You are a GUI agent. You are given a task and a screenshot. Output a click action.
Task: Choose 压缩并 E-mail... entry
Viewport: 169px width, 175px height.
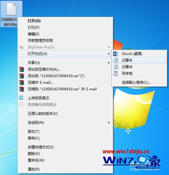[x=65, y=83]
